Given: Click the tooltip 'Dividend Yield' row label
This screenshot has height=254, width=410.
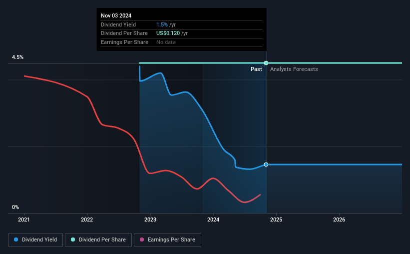Looking at the screenshot, I should pyautogui.click(x=118, y=24).
